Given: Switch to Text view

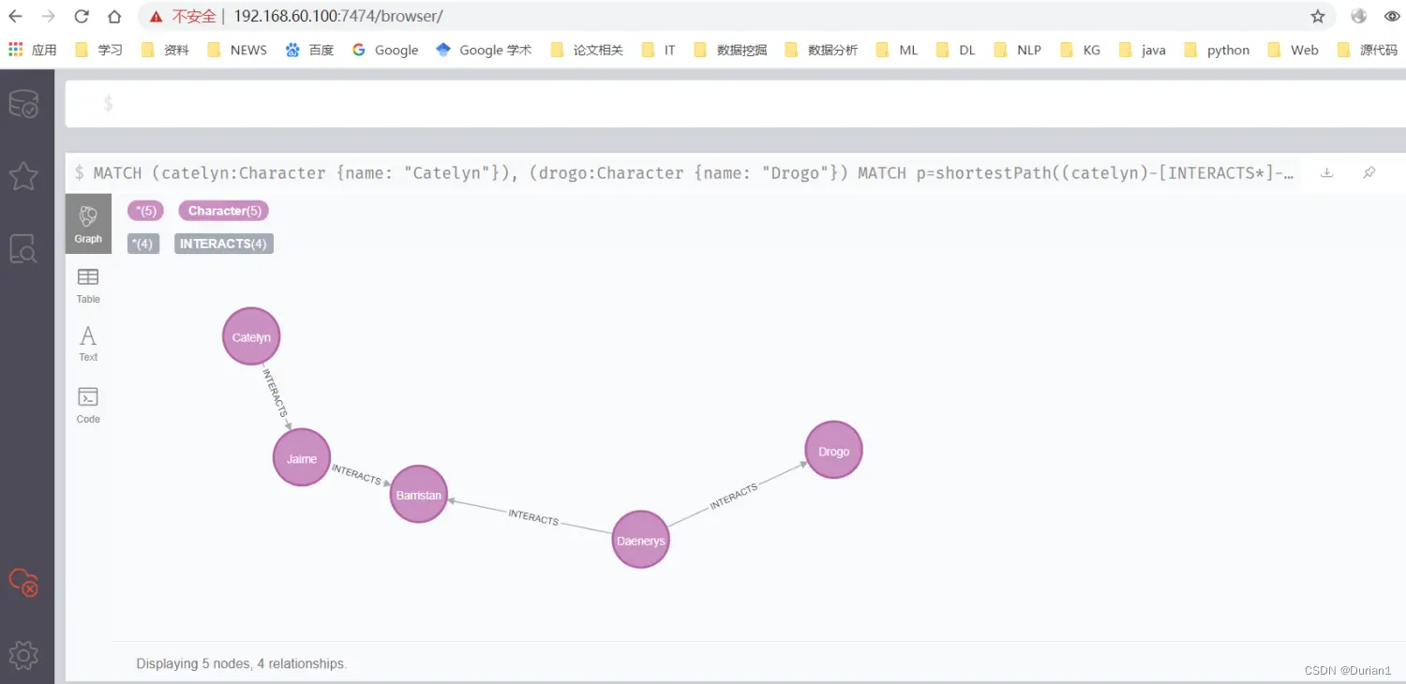Looking at the screenshot, I should tap(88, 344).
